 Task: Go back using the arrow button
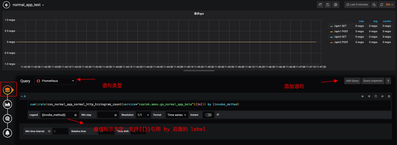point(6,5)
